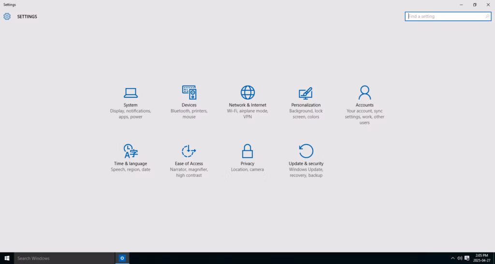
Task: Open the Windows Start button
Action: click(7, 258)
